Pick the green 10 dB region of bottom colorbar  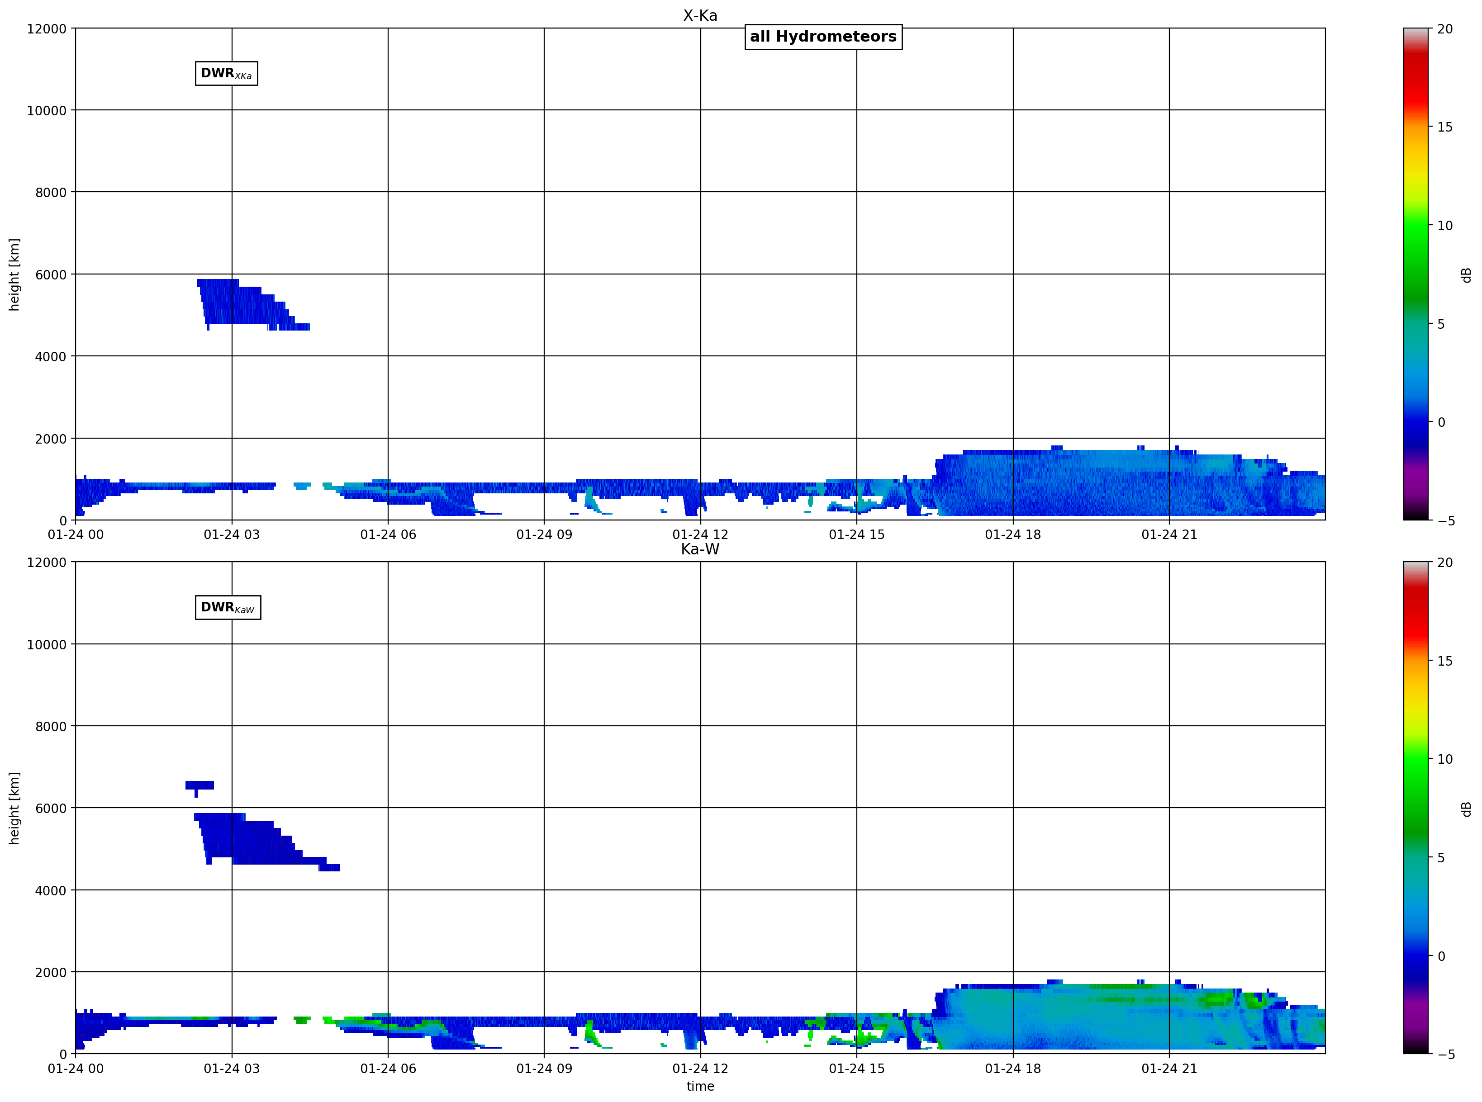click(x=1415, y=759)
